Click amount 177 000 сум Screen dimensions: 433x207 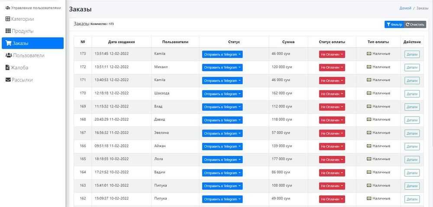pyautogui.click(x=282, y=159)
